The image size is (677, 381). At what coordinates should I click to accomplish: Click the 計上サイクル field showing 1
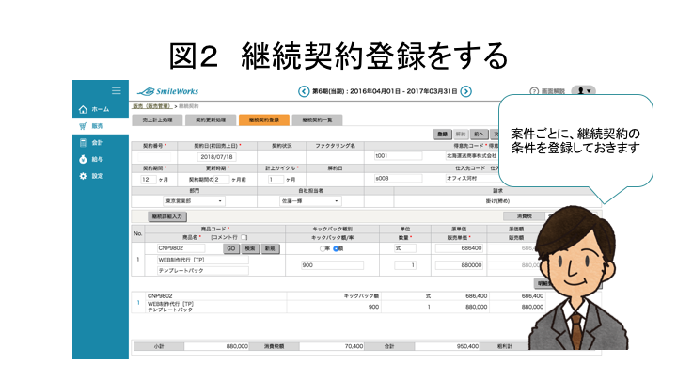click(x=276, y=180)
